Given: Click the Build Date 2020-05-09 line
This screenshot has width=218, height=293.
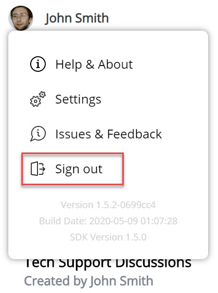Looking at the screenshot, I should 108,221.
